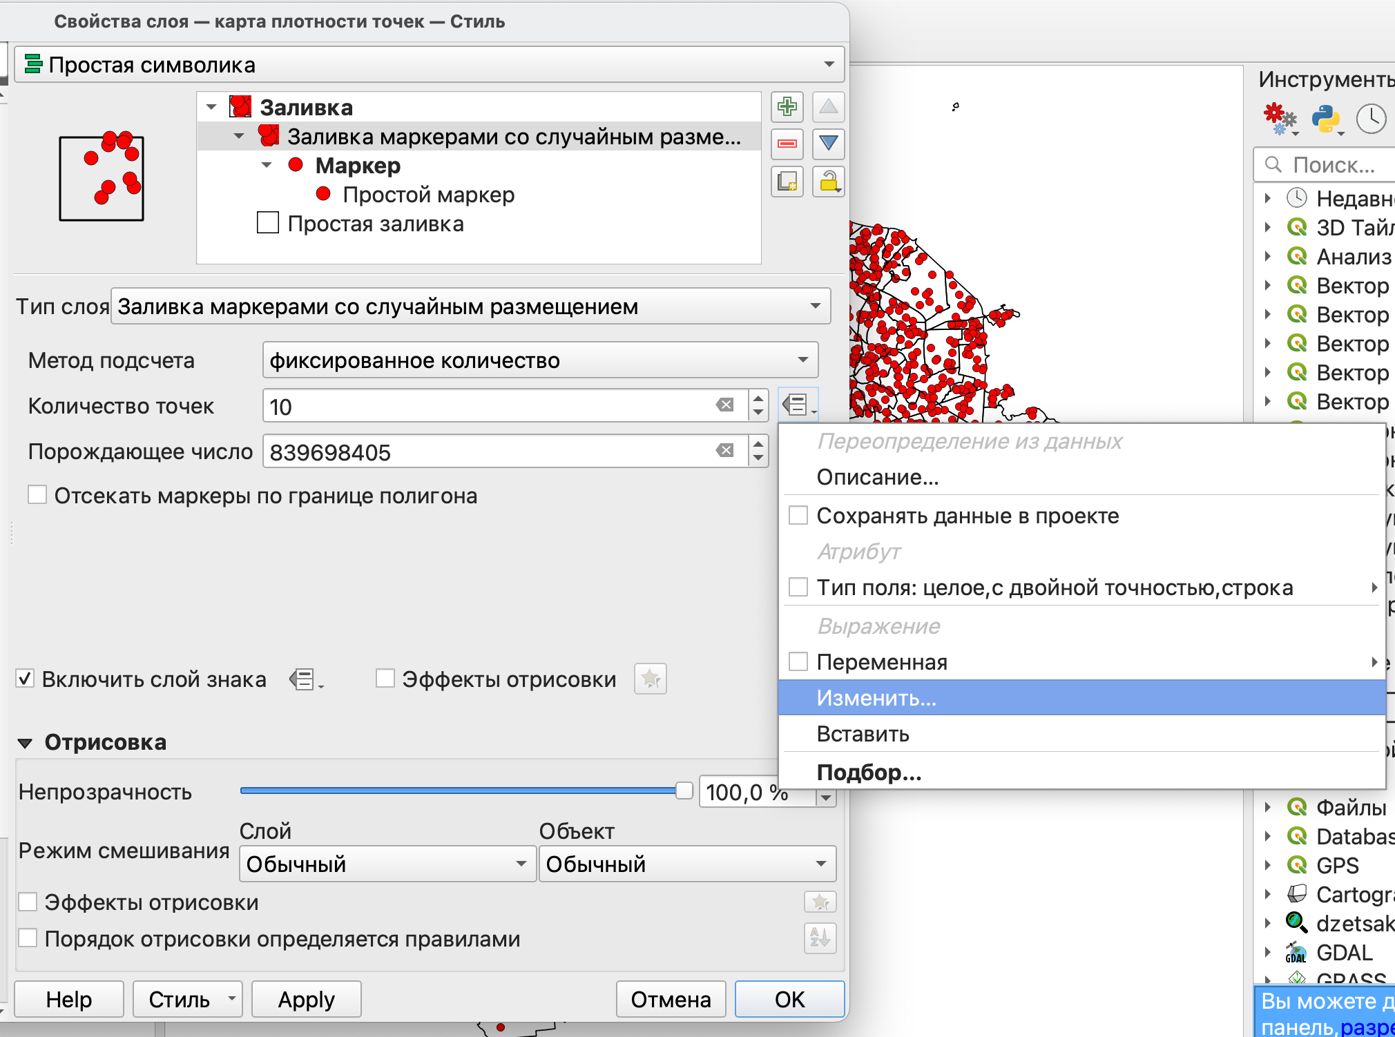Screen dimensions: 1395x1037
Task: Open data-defined override next to Количество точек
Action: pos(798,405)
